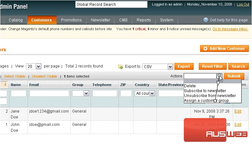Click Add New Customer button

224,49
